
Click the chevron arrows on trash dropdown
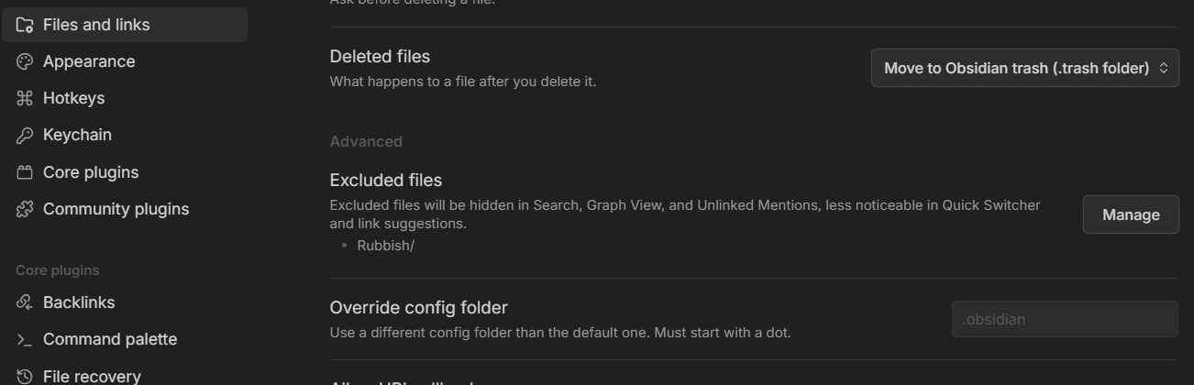[x=1164, y=69]
